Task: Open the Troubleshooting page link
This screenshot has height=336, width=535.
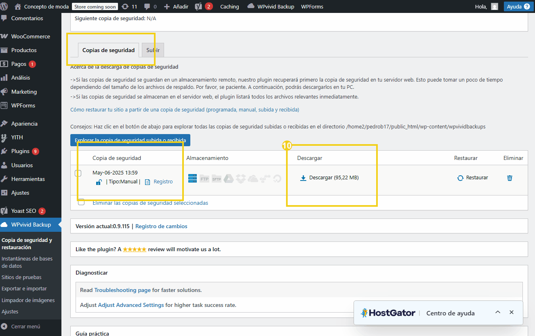Action: 122,290
